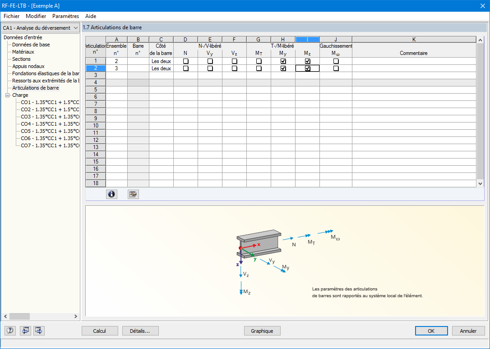Select Sections in the navigator tree
The width and height of the screenshot is (490, 349).
click(x=21, y=59)
